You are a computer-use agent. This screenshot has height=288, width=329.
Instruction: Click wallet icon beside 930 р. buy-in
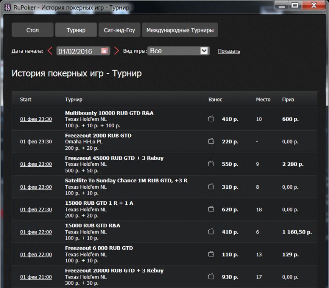(211, 277)
